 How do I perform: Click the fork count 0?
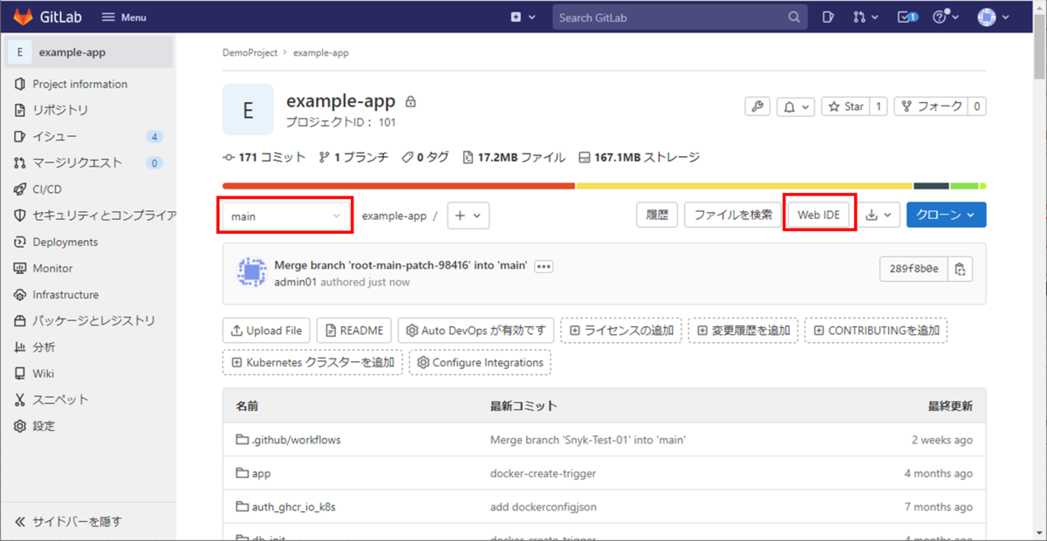tap(977, 106)
